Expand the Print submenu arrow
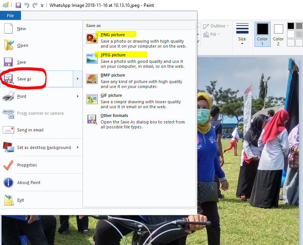 pos(78,96)
